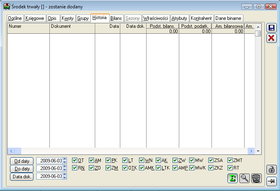Click the green sigma sum button
Screen dimensions: 280x191
click(x=233, y=178)
